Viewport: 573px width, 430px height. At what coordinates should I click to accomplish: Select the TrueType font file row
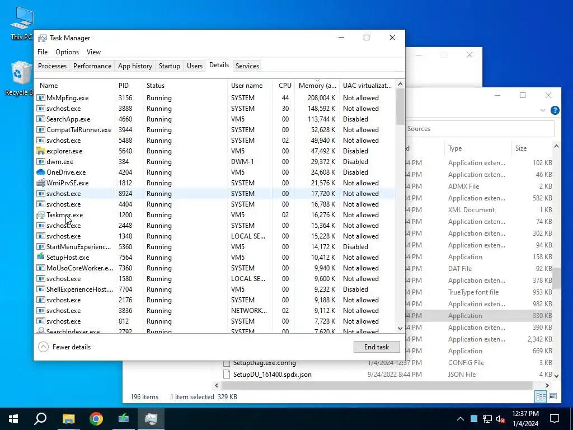479,292
